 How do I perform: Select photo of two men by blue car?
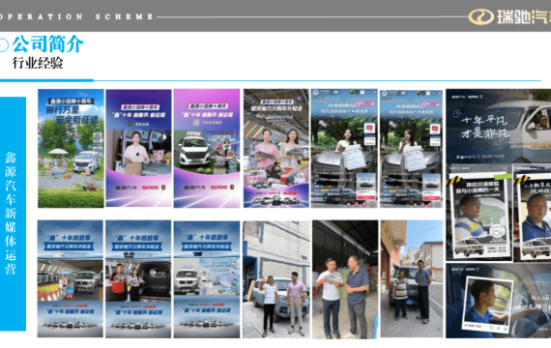pyautogui.click(x=276, y=279)
